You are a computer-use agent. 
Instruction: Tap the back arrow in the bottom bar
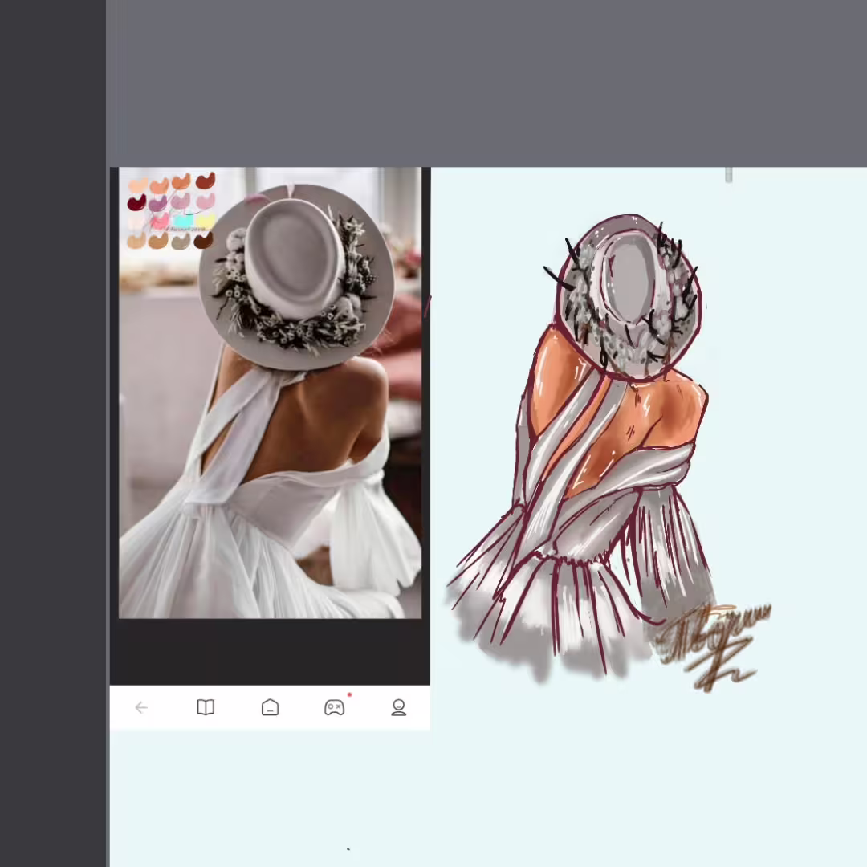141,707
